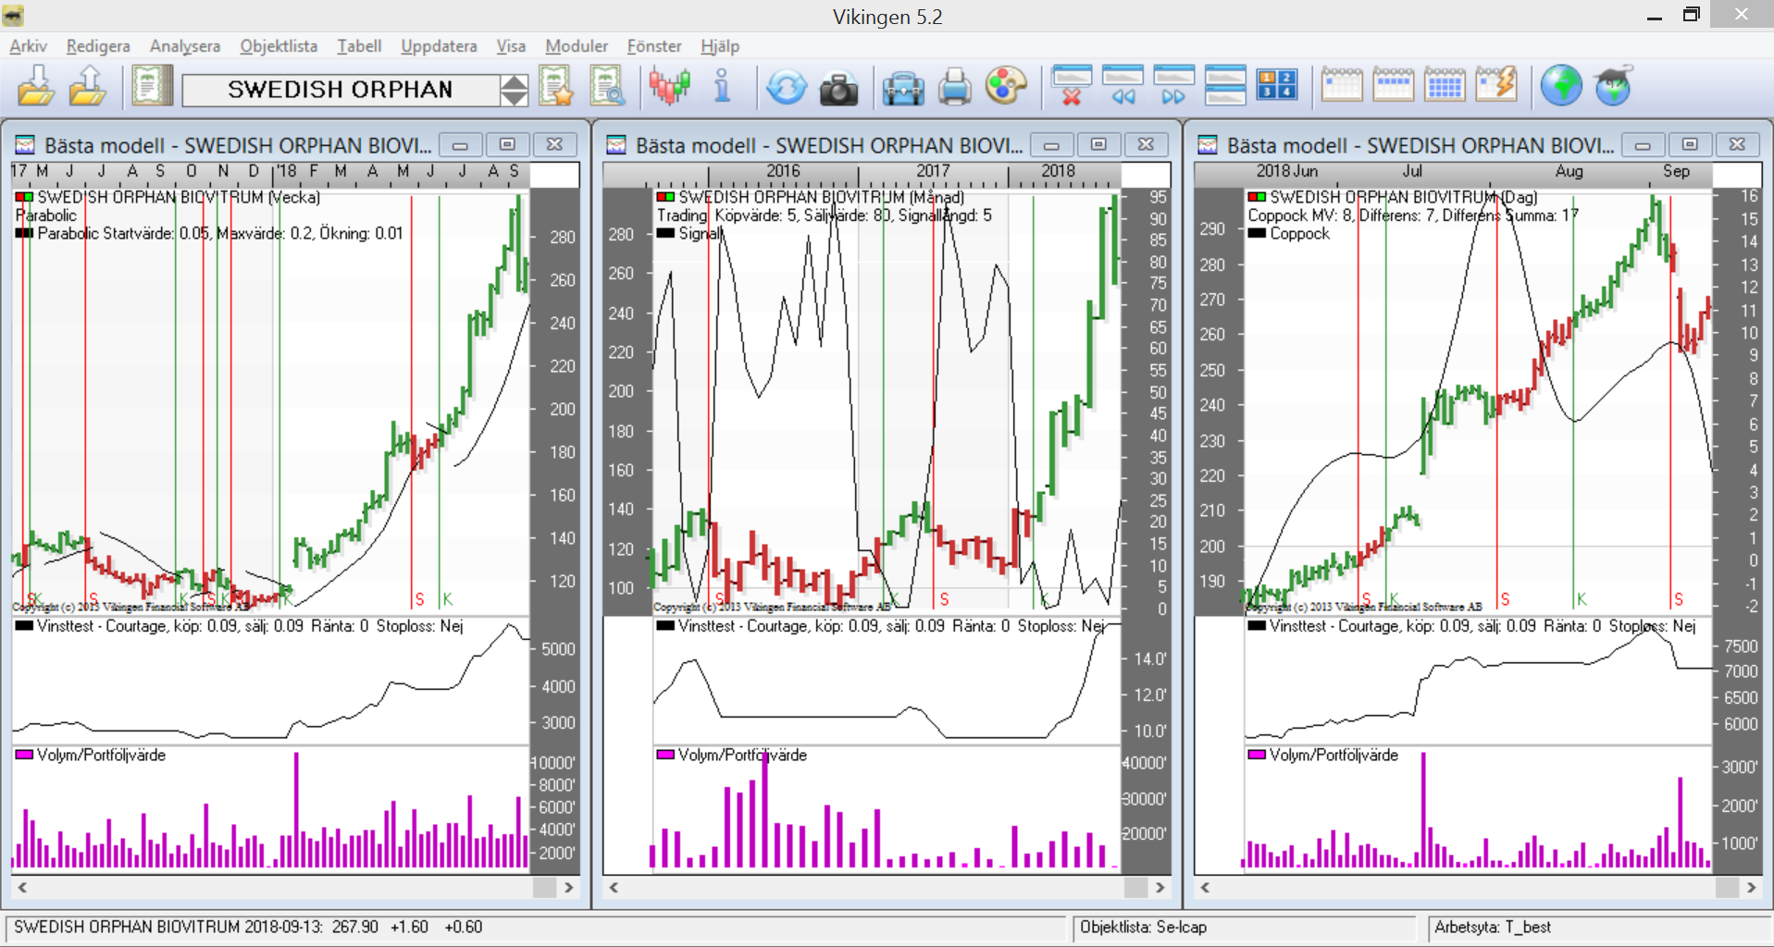This screenshot has height=947, width=1774.
Task: Click scrollbar thumb in monthly chart window
Action: click(1136, 887)
